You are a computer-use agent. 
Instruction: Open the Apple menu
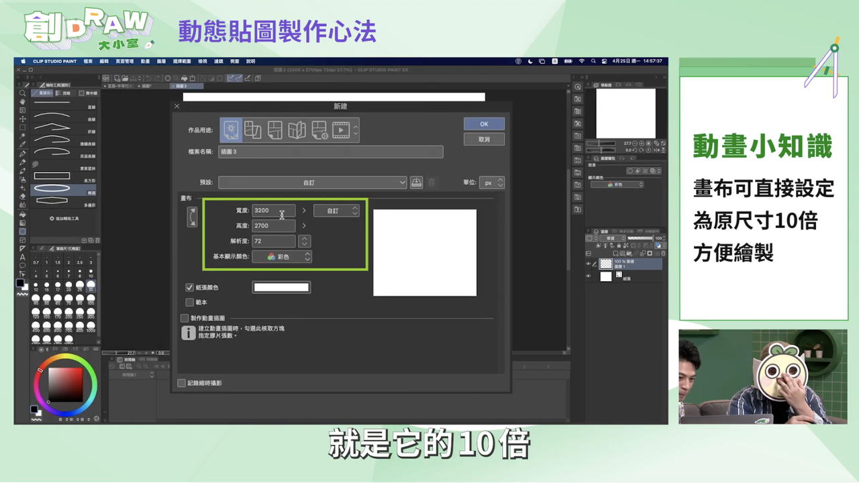(23, 61)
